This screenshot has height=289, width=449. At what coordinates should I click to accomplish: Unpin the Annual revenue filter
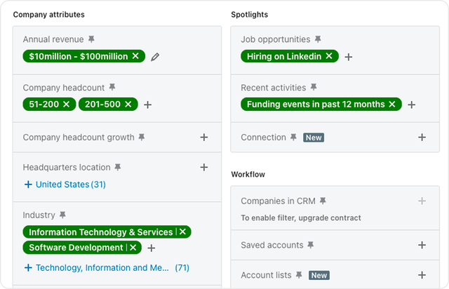tap(91, 39)
